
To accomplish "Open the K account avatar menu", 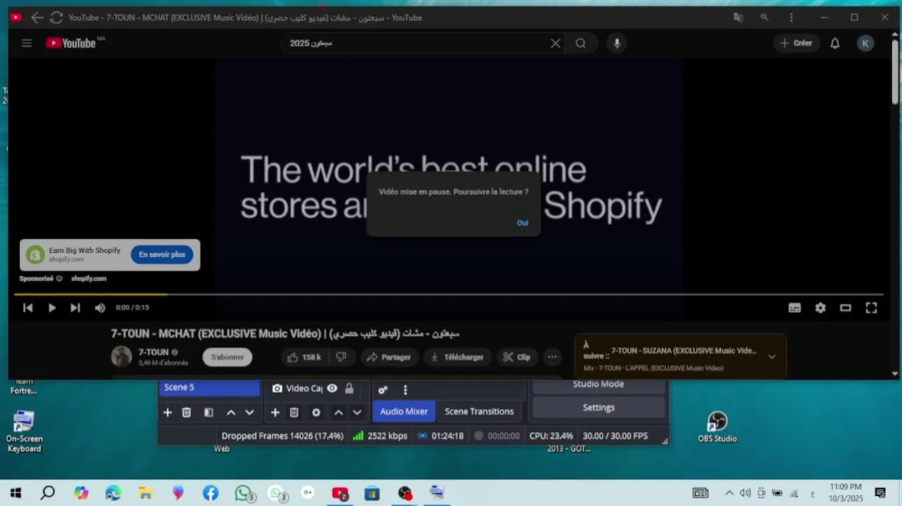I will click(x=865, y=43).
